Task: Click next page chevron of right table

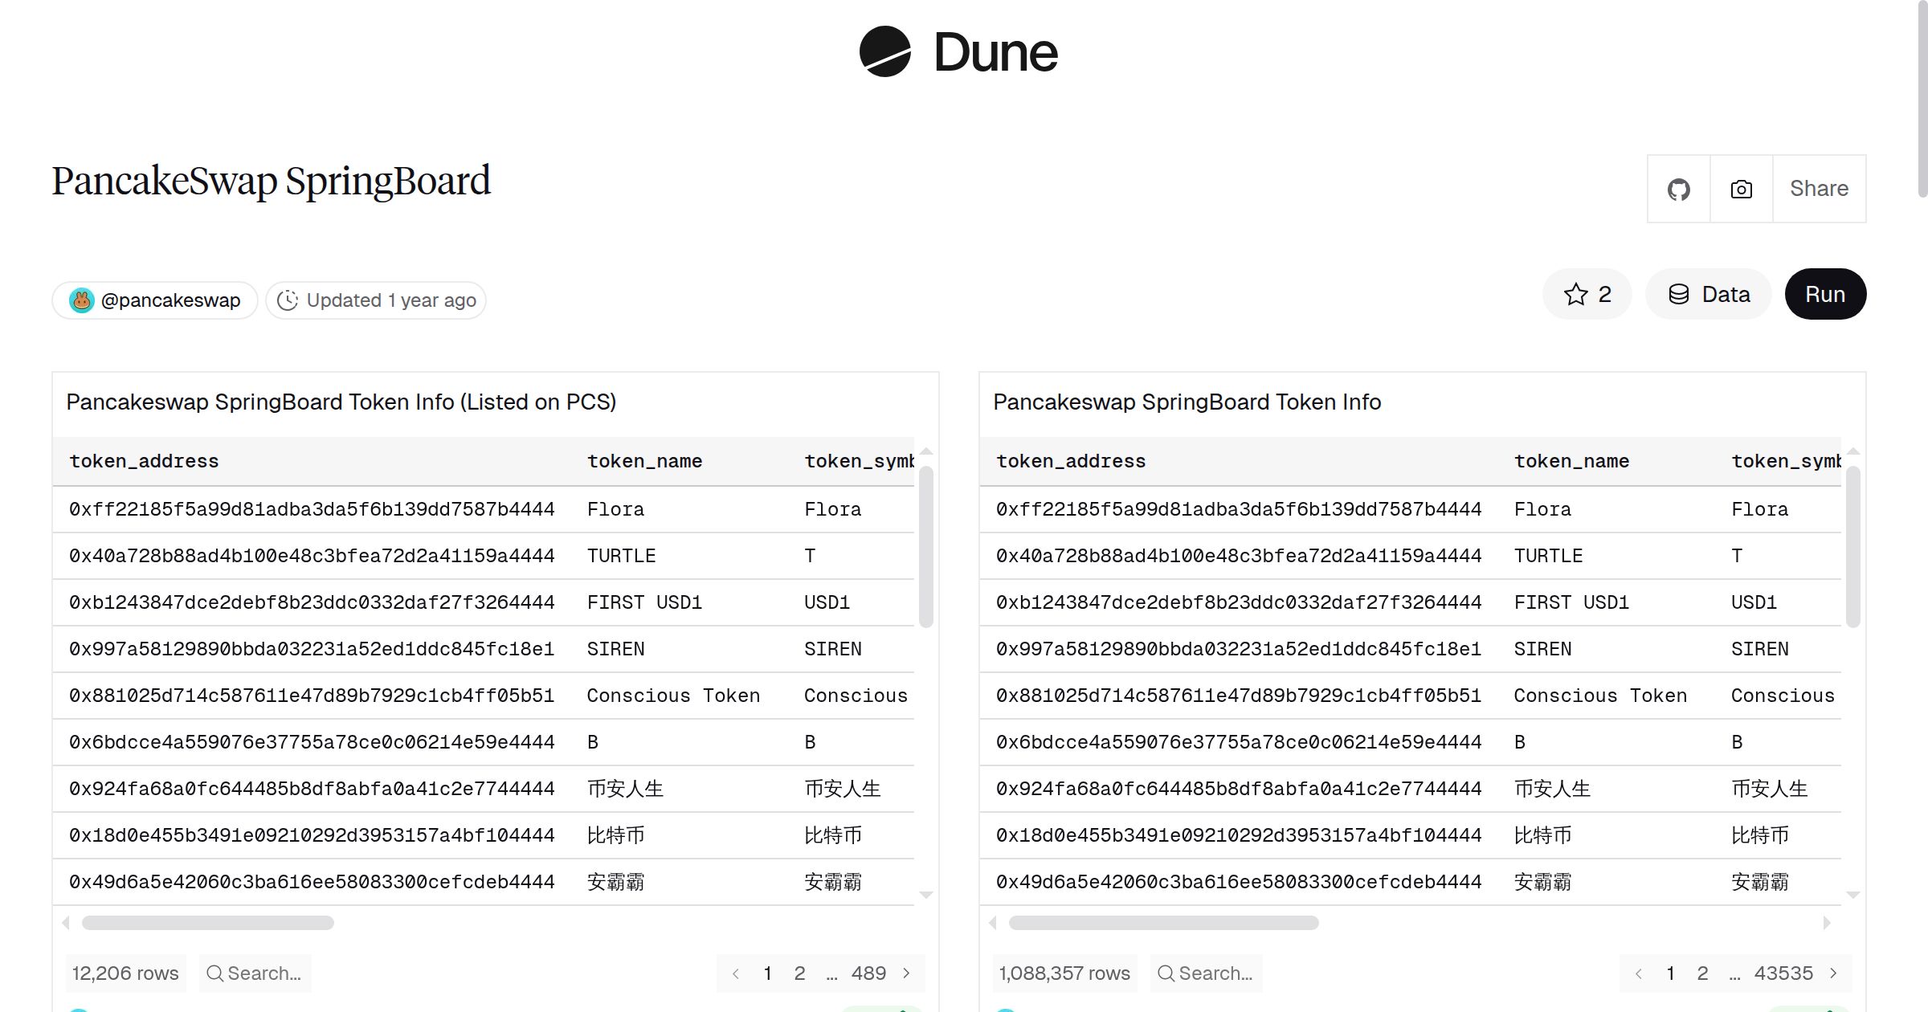Action: 1834,973
